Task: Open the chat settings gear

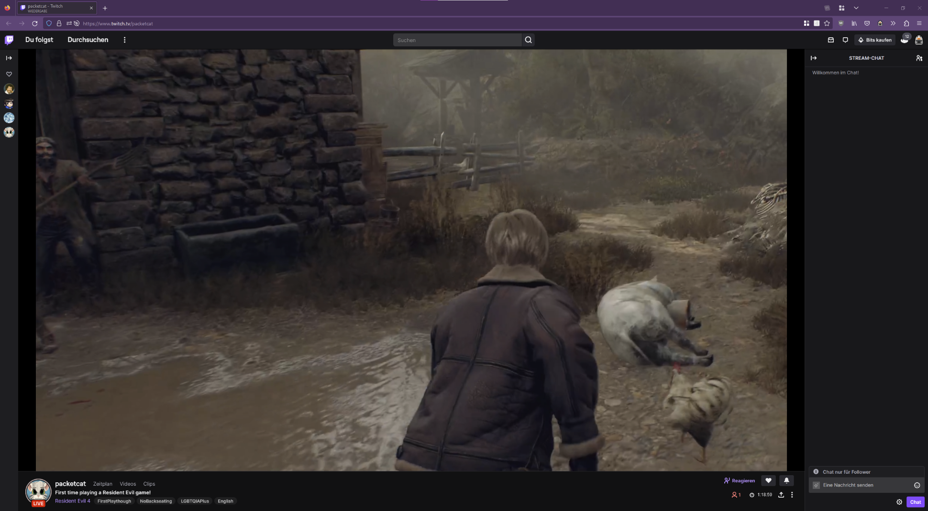Action: [x=899, y=502]
